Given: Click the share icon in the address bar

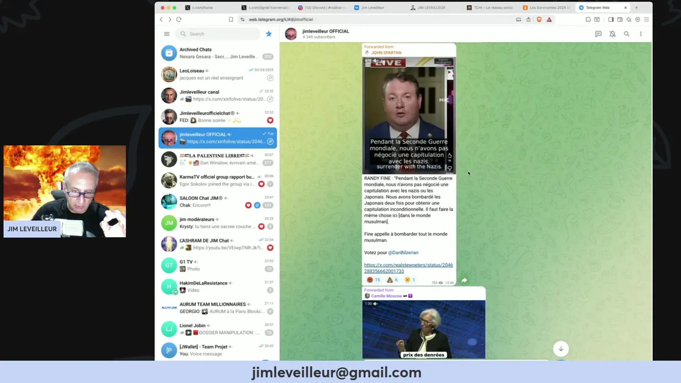Looking at the screenshot, I should [528, 20].
